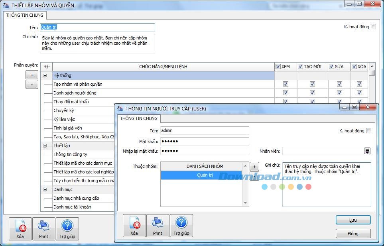Toggle K. hoạt động checkbox in user dialog
Viewport: 384px width, 246px height.
click(x=368, y=131)
